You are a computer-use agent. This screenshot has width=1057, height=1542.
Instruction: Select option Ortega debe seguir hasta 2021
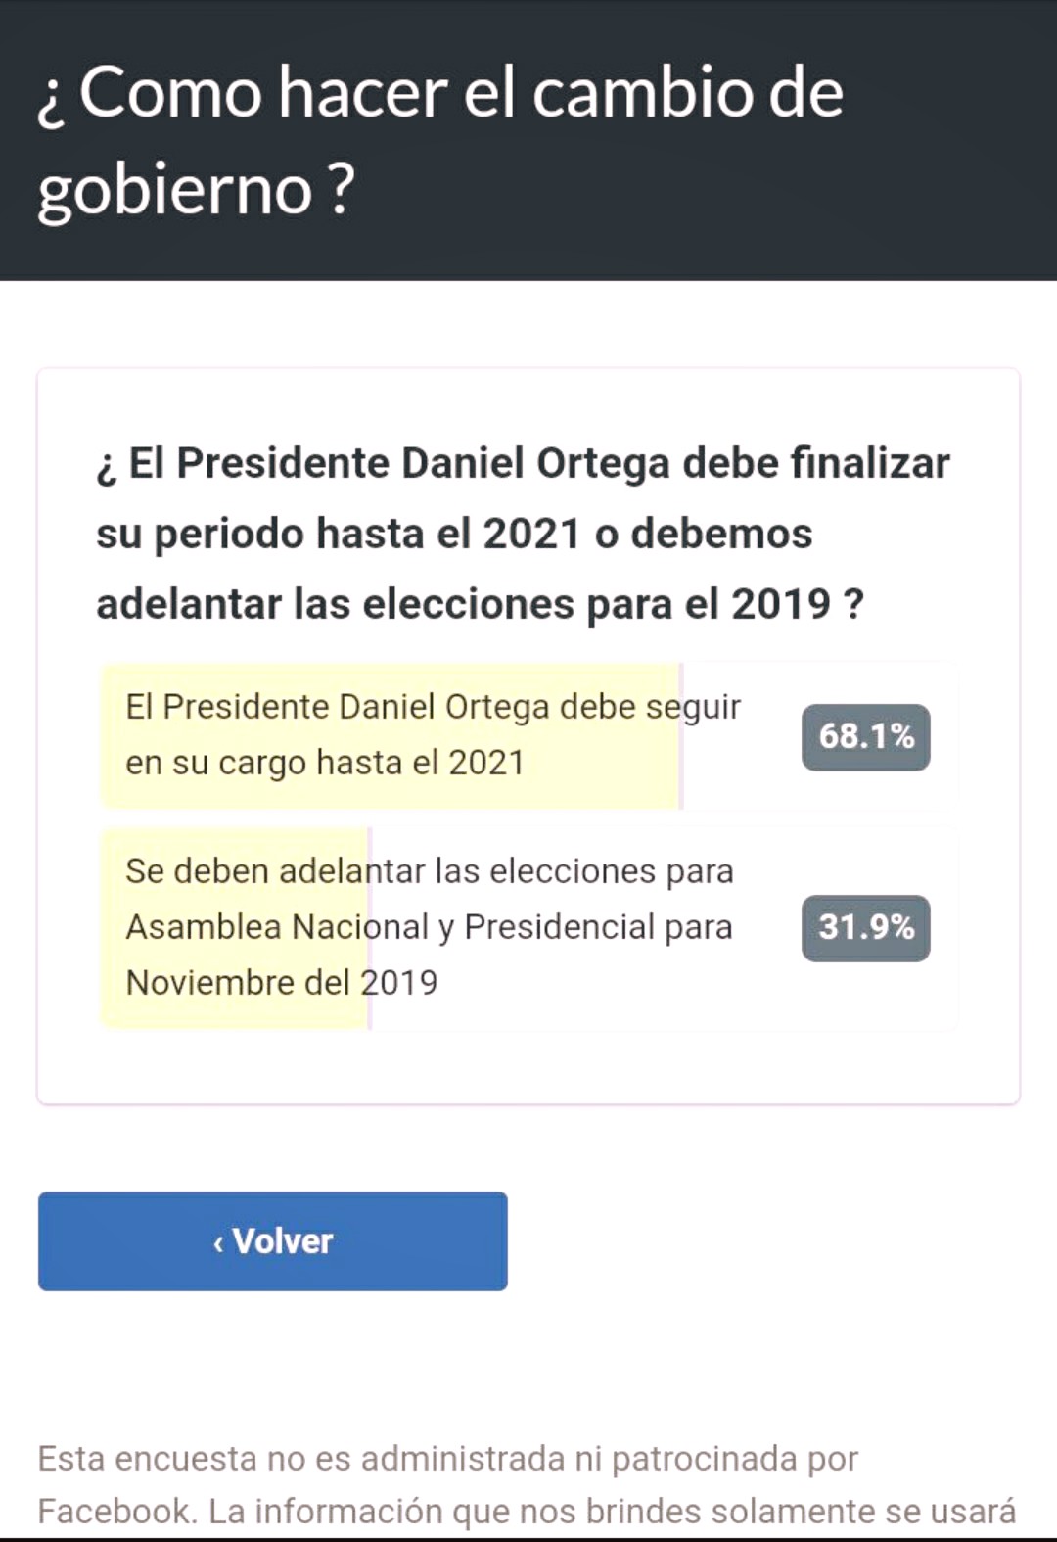(529, 735)
